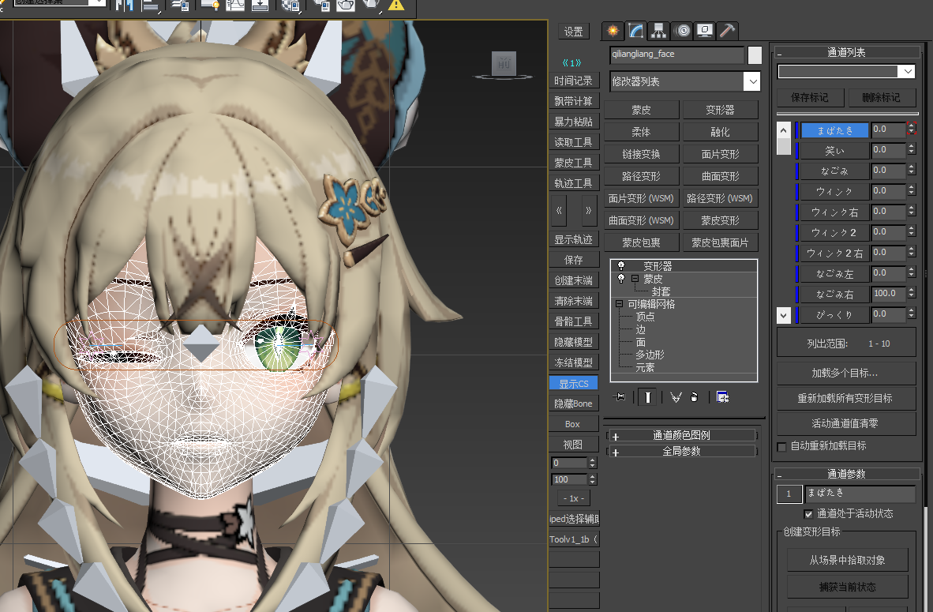Click the qiliangliang_face object name field
This screenshot has height=612, width=933.
[676, 55]
